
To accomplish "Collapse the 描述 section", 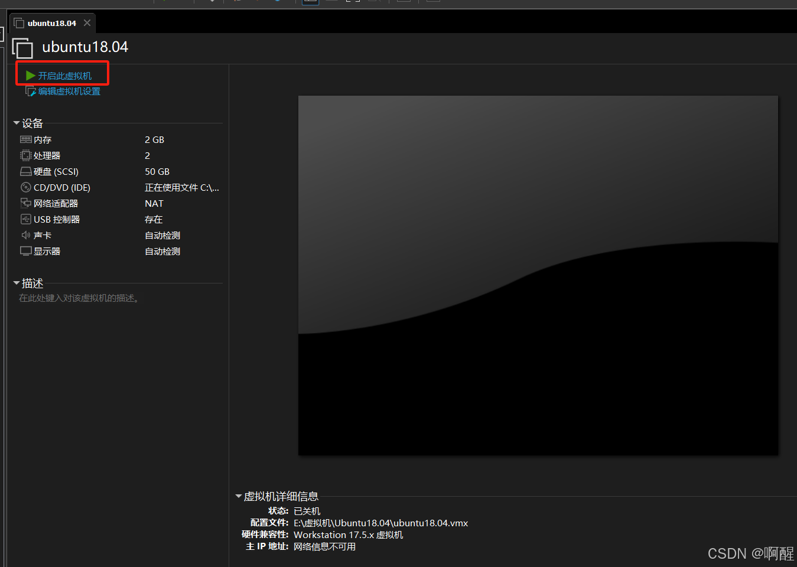I will tap(17, 283).
